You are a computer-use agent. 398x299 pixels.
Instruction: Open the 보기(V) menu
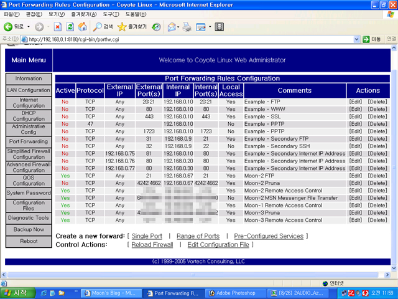click(57, 14)
